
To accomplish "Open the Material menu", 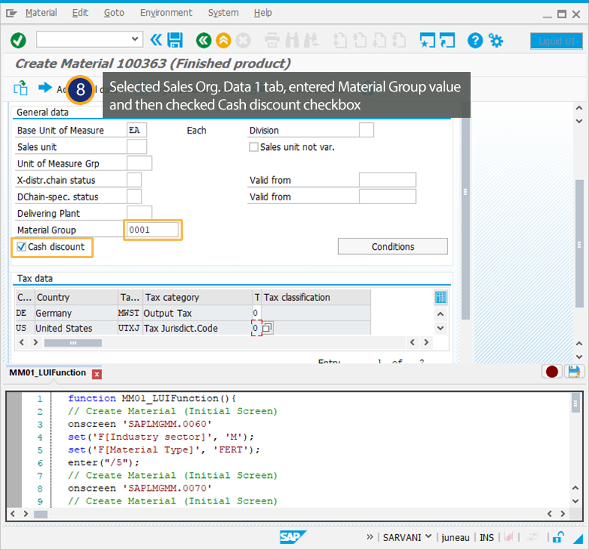I will click(41, 13).
